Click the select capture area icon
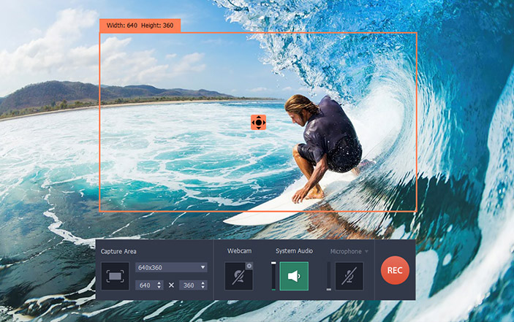The height and width of the screenshot is (322, 514). [115, 276]
